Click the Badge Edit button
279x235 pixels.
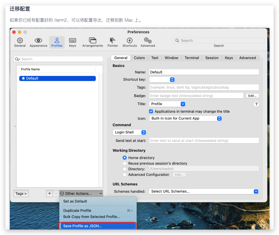(x=252, y=96)
